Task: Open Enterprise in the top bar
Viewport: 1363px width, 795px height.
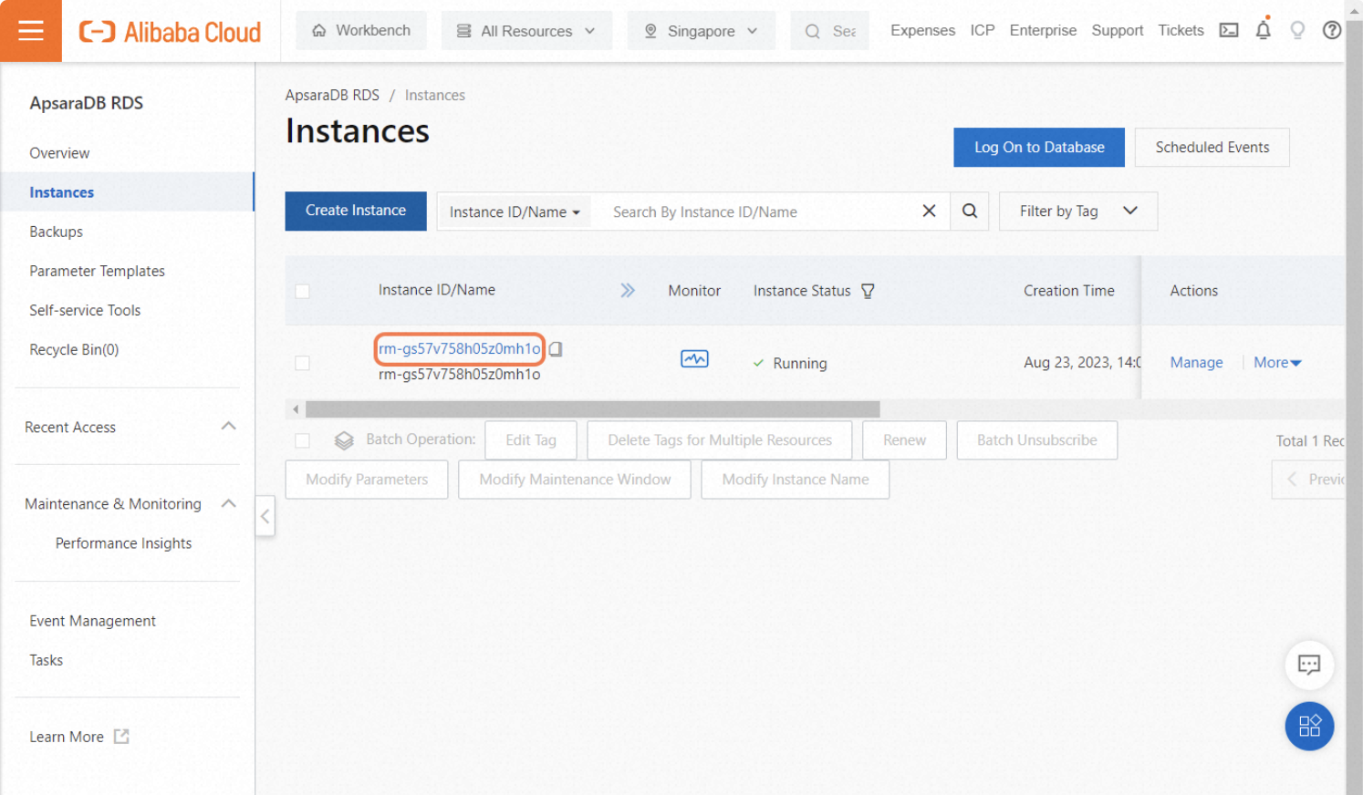Action: click(1043, 30)
